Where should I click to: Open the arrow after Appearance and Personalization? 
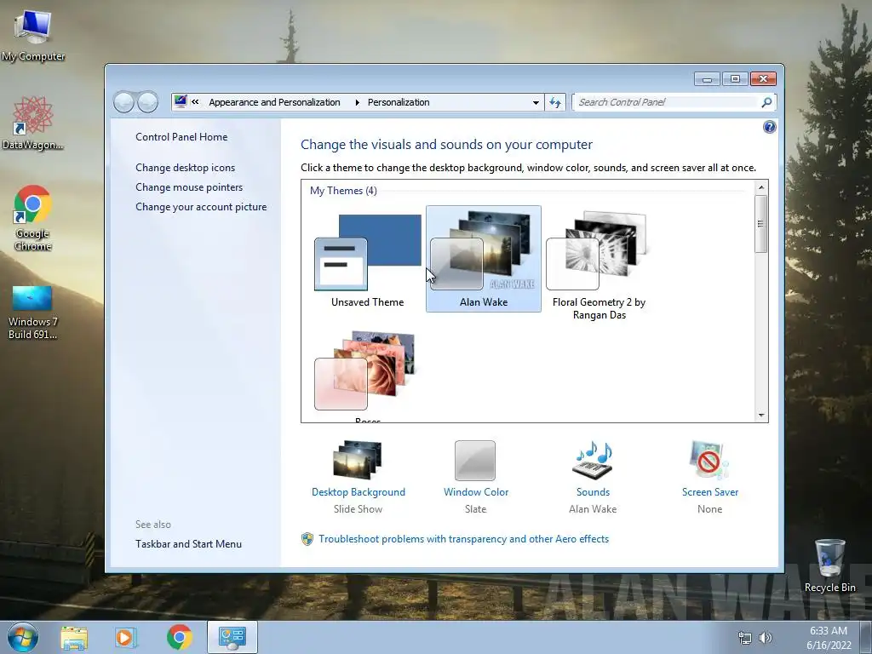tap(357, 102)
